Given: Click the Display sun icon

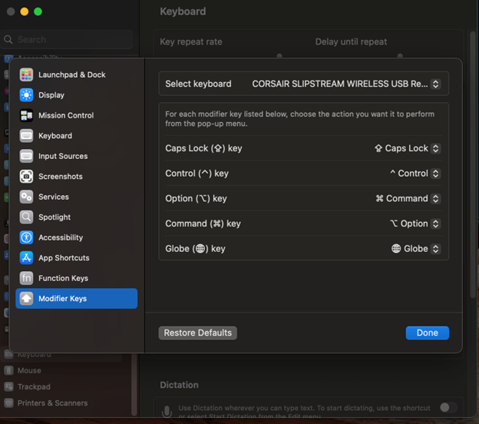Looking at the screenshot, I should (x=26, y=95).
